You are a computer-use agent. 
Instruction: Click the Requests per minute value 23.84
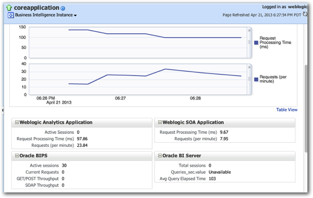click(x=82, y=145)
